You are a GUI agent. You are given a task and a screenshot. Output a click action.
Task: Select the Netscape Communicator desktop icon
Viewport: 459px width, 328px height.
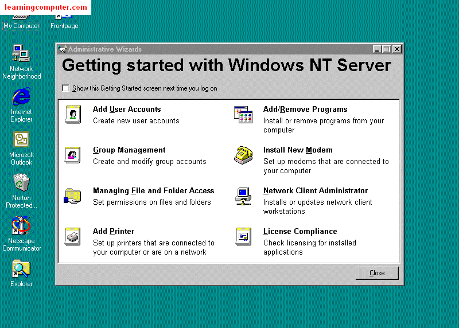(21, 225)
